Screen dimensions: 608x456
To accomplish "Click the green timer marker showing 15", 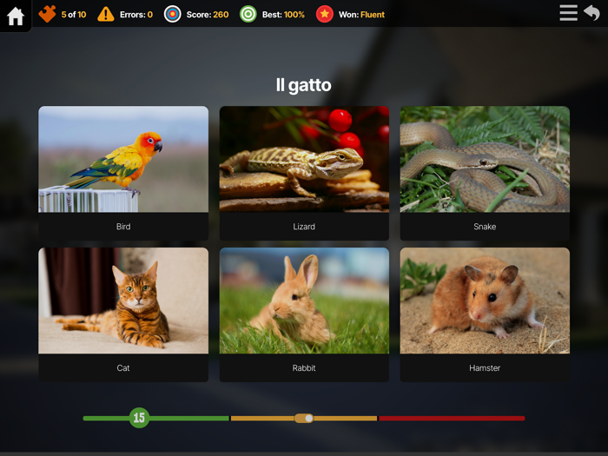I will click(139, 418).
